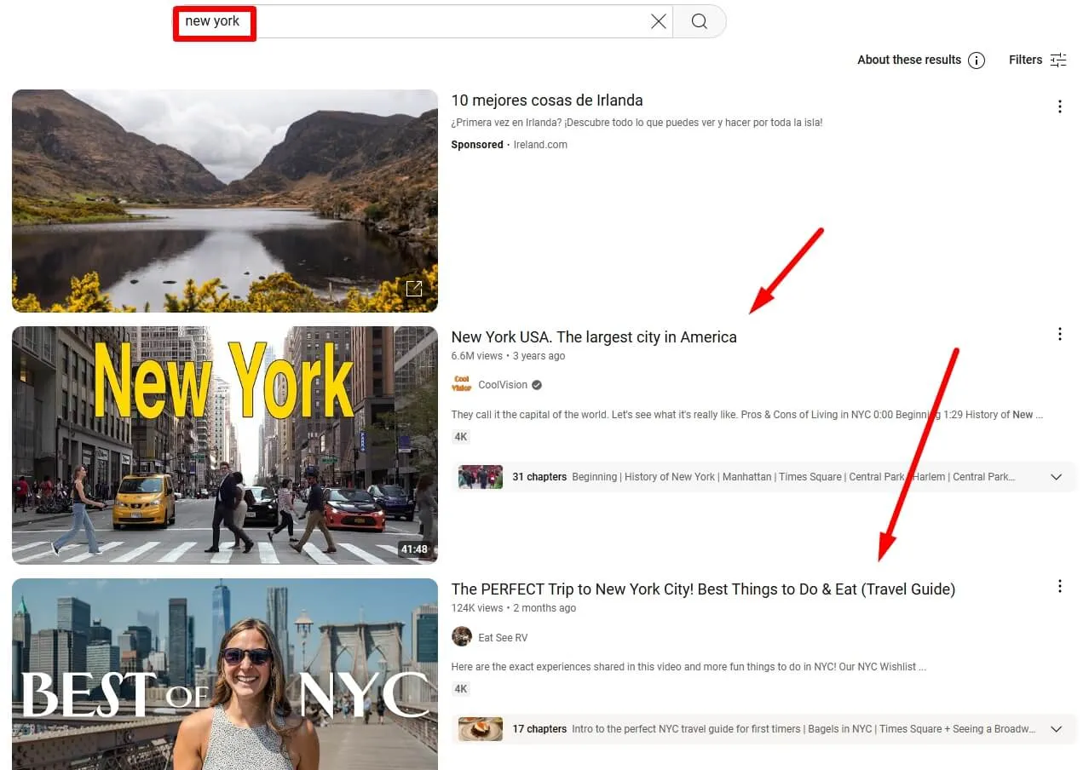Viewport: 1089px width, 770px height.
Task: Clear the search box with the X icon
Action: 659,21
